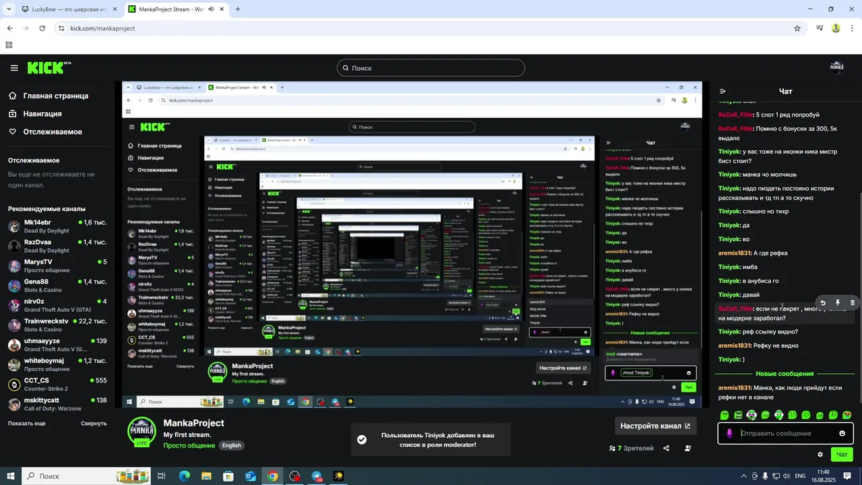862x485 pixels.
Task: Open the RazDvaa recommended channel
Action: (x=57, y=246)
